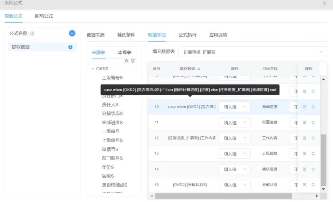
Task: Edit row 13 上级批复 with edit icon
Action: coord(304,153)
